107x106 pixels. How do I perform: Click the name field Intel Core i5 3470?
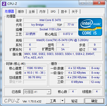coord(50,20)
